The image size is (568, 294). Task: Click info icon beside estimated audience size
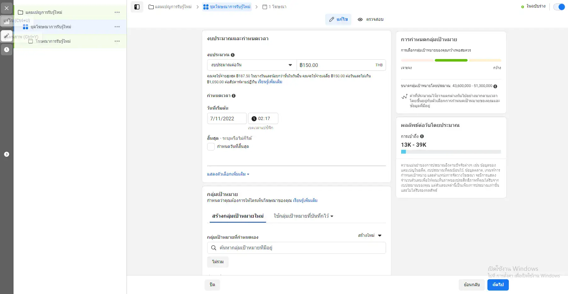coord(495,86)
